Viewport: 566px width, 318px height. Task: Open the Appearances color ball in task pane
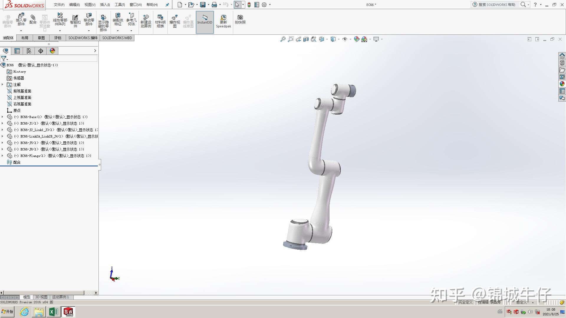(562, 84)
